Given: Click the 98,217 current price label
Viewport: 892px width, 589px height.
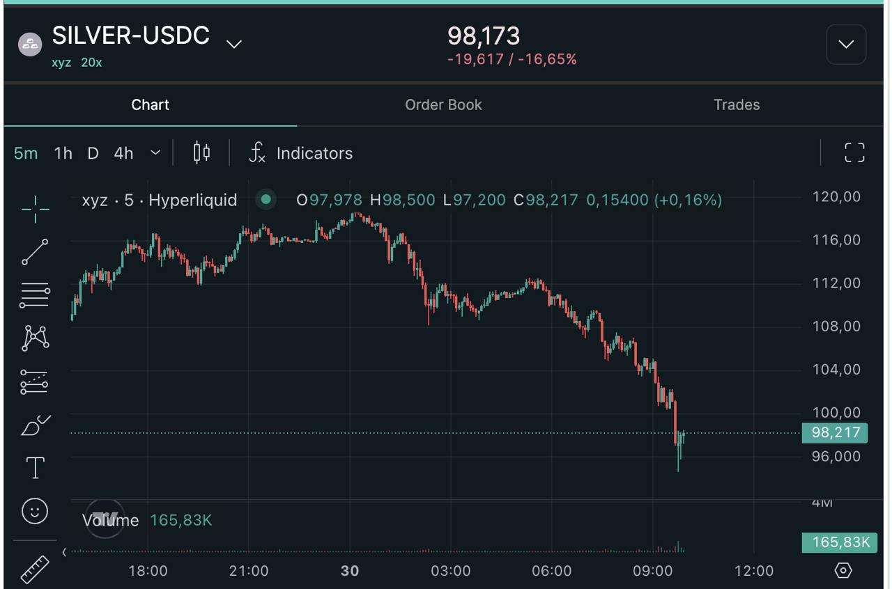Looking at the screenshot, I should pos(835,432).
